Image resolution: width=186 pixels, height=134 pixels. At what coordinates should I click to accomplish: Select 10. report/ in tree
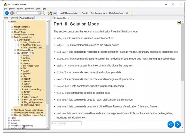26,79
